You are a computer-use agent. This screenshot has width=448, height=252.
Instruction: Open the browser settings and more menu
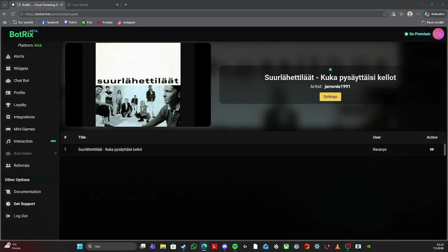418,14
